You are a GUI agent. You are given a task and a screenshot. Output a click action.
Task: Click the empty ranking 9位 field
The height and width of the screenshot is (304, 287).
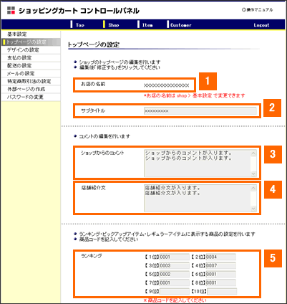tap(175, 292)
